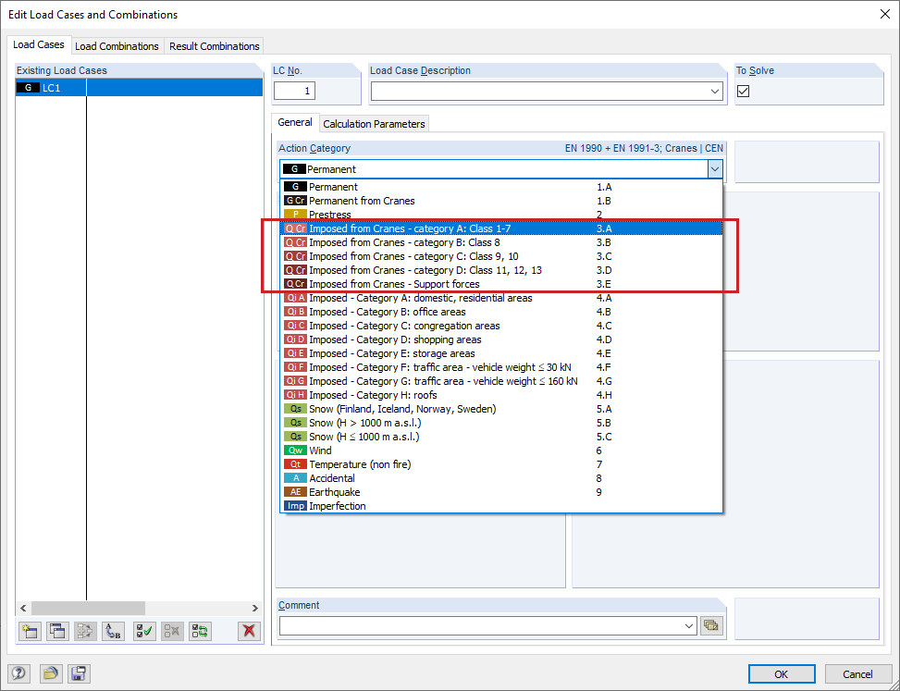The width and height of the screenshot is (900, 691).
Task: Click the horizontal scrollbar thumb
Action: [x=89, y=608]
